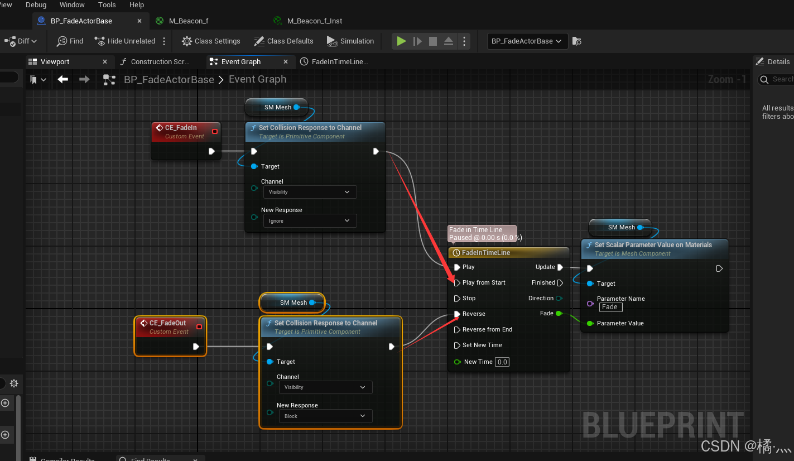This screenshot has height=461, width=794.
Task: Close the Viewport tab
Action: point(105,61)
